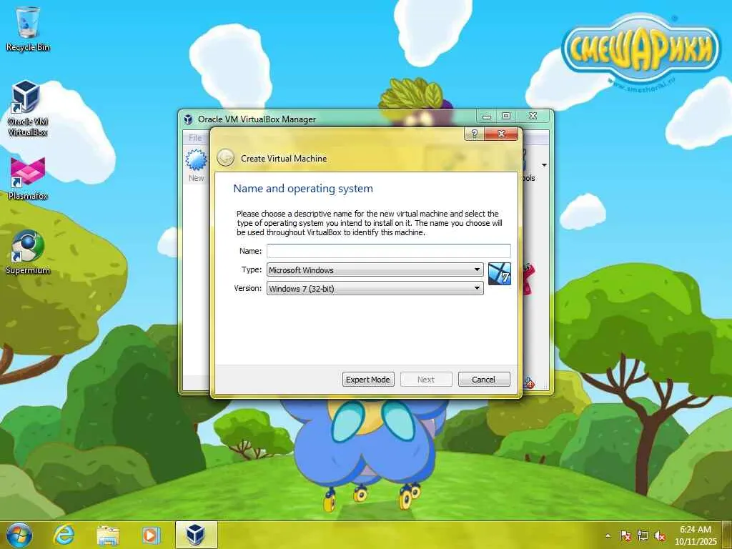Open Windows Explorer from taskbar

coord(107,535)
